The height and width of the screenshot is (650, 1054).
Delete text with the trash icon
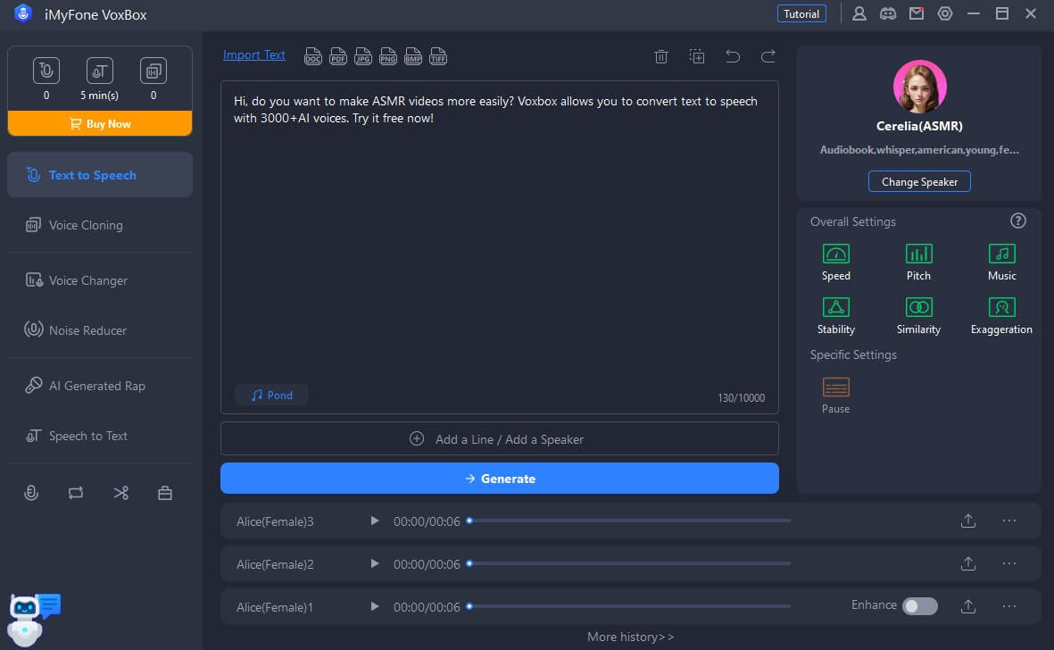point(660,56)
